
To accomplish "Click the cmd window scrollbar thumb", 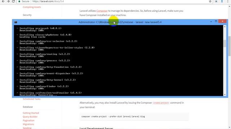I will click(x=225, y=43).
